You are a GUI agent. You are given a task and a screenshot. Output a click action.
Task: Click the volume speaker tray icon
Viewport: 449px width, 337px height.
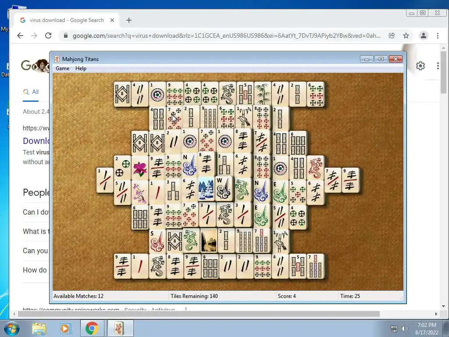pyautogui.click(x=405, y=329)
